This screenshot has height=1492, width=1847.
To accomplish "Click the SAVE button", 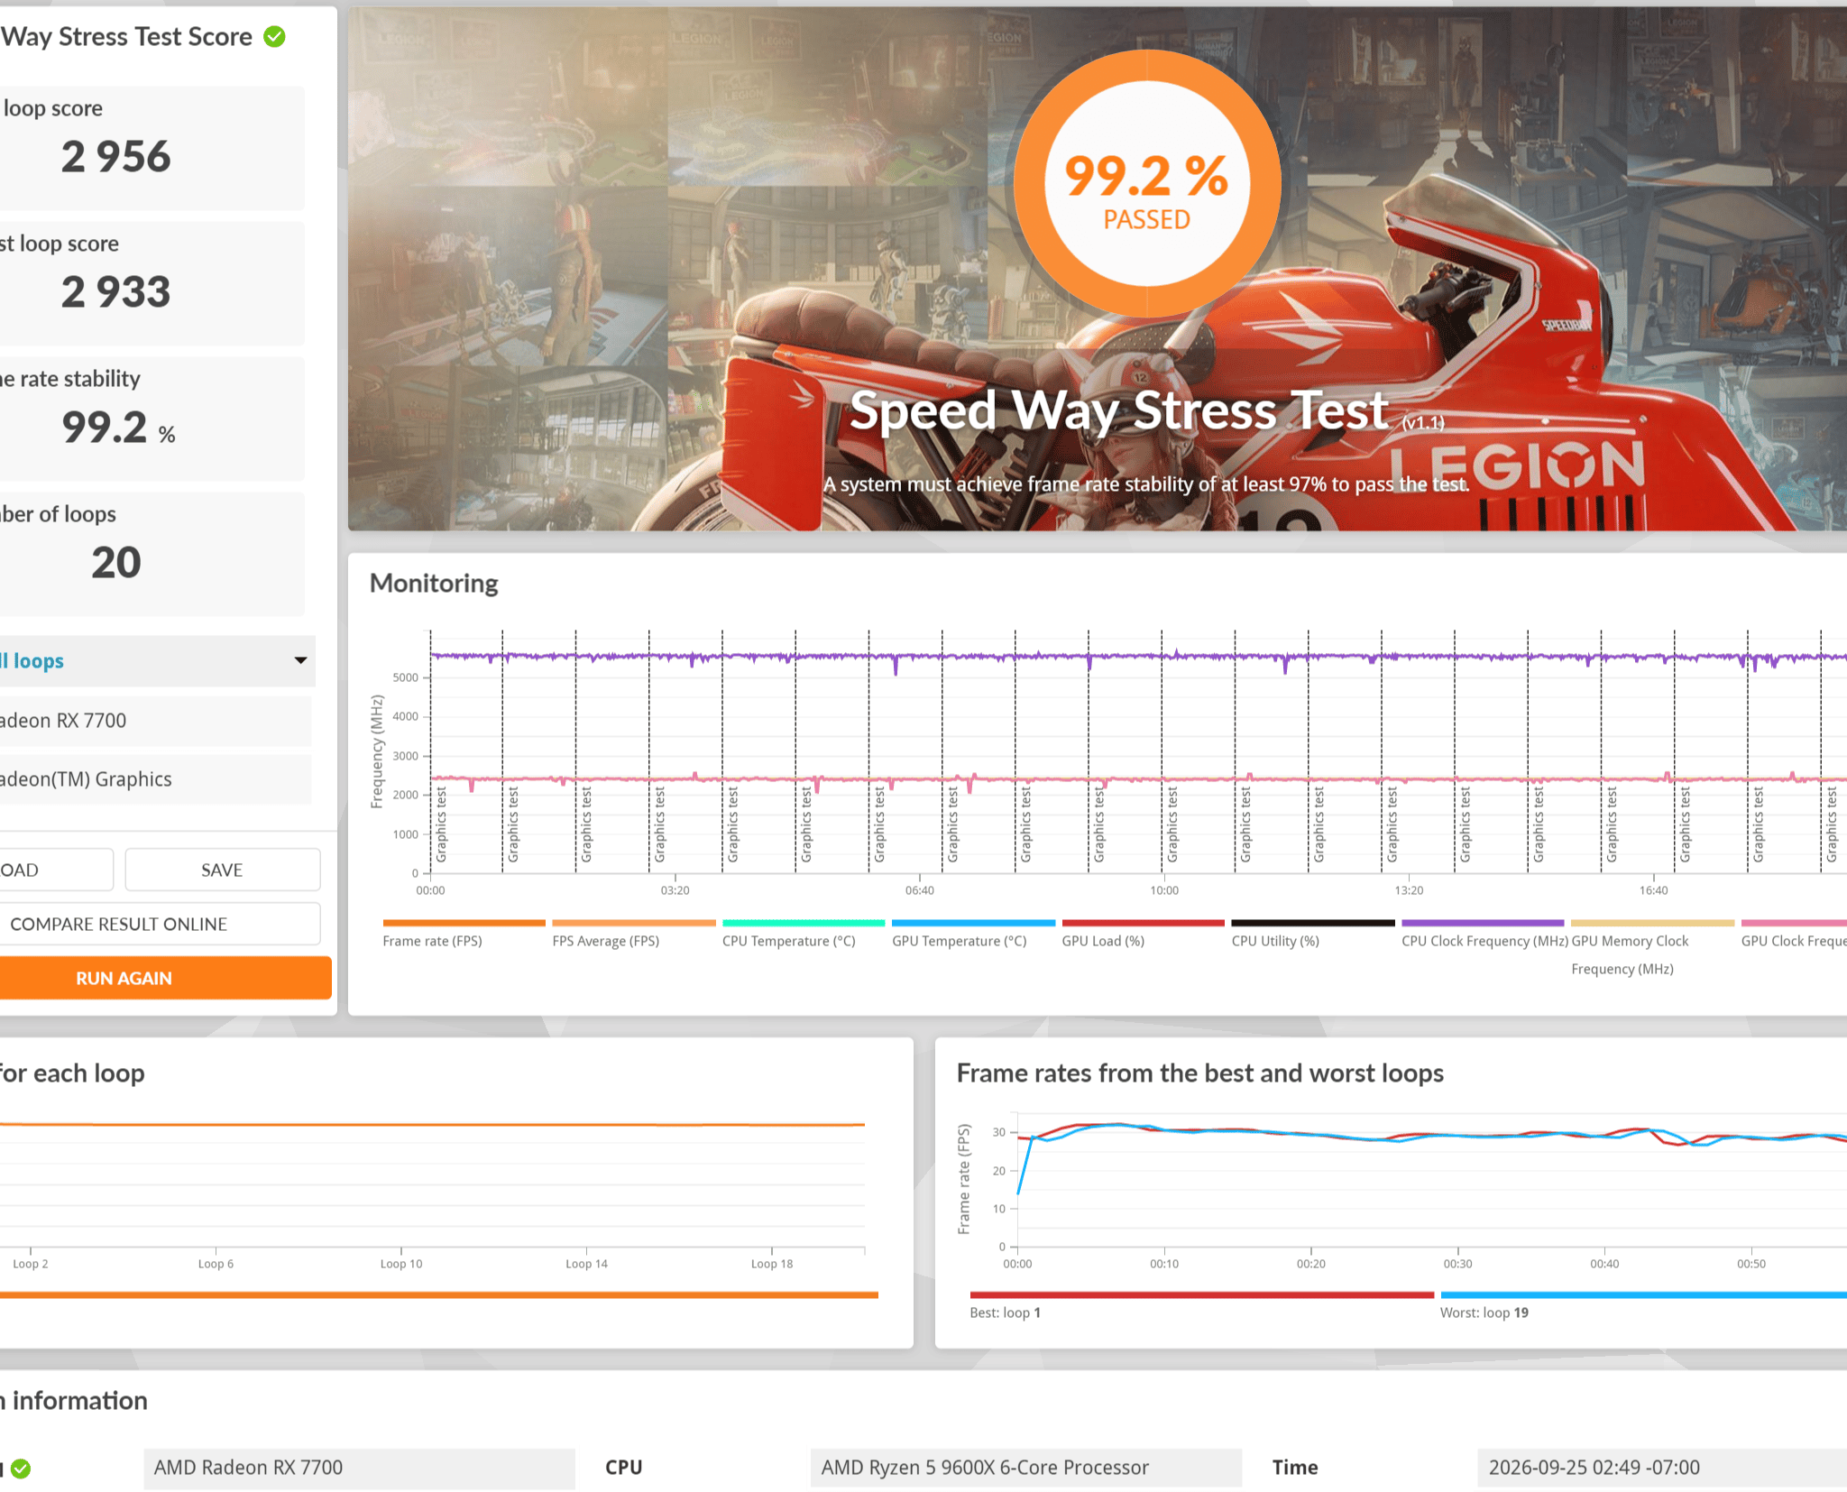I will click(x=222, y=870).
